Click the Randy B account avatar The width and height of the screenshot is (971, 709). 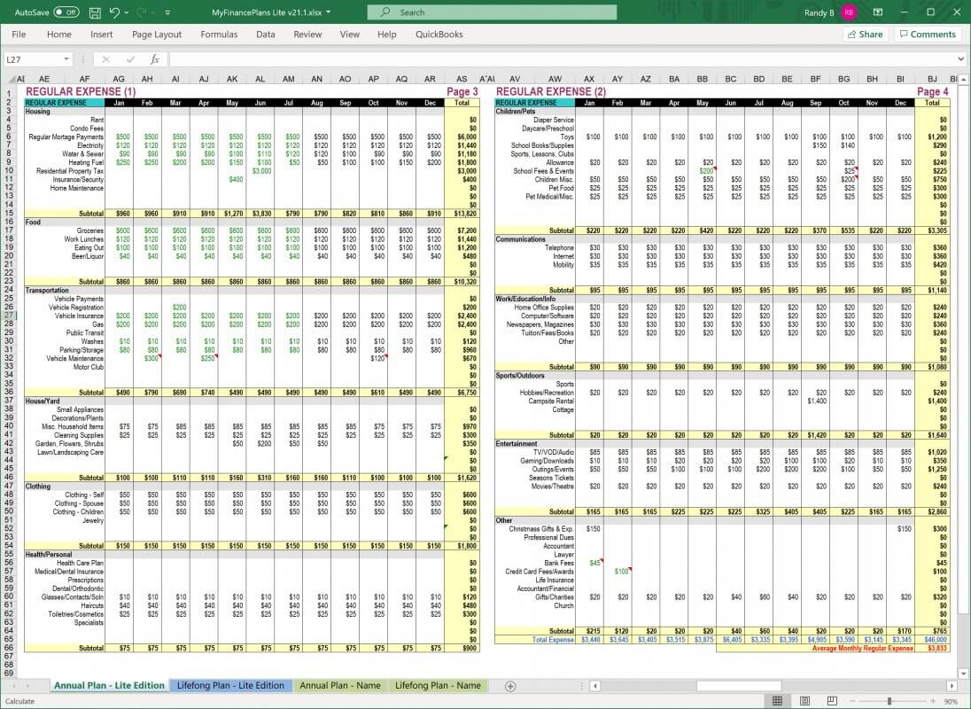(851, 12)
